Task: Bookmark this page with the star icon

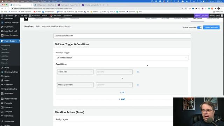Action: point(186,8)
